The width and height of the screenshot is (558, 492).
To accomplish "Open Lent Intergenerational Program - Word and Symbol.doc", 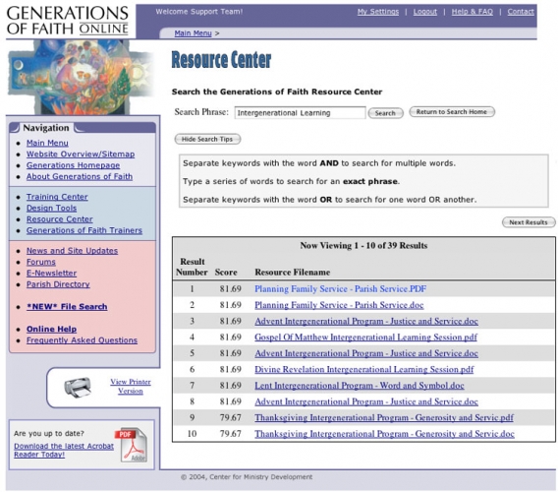I will tap(360, 386).
